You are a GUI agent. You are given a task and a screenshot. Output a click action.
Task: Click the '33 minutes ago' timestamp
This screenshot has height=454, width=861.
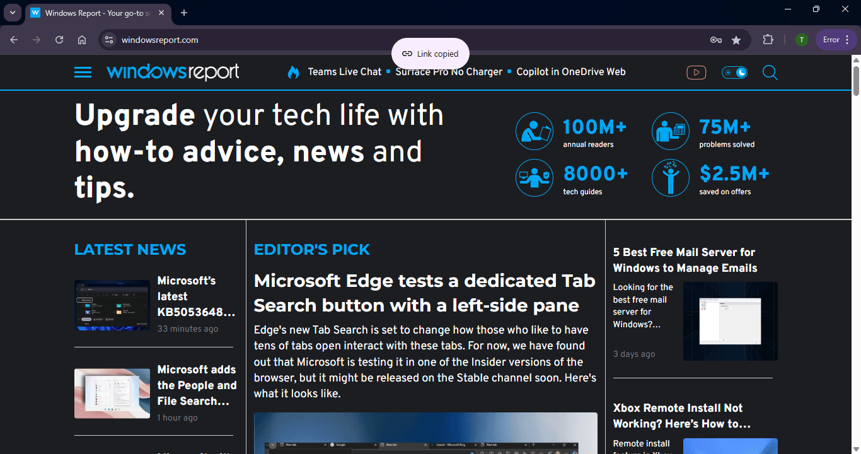coord(188,329)
